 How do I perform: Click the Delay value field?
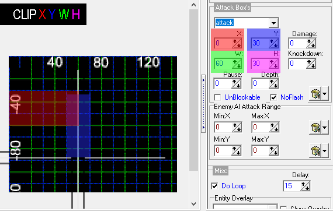click(292, 186)
